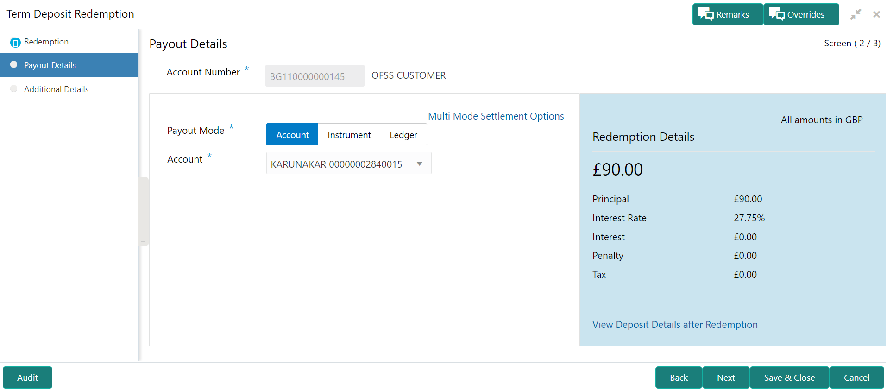Choose Ledger payout mode
Viewport: 887px width, 390px height.
pyautogui.click(x=403, y=135)
